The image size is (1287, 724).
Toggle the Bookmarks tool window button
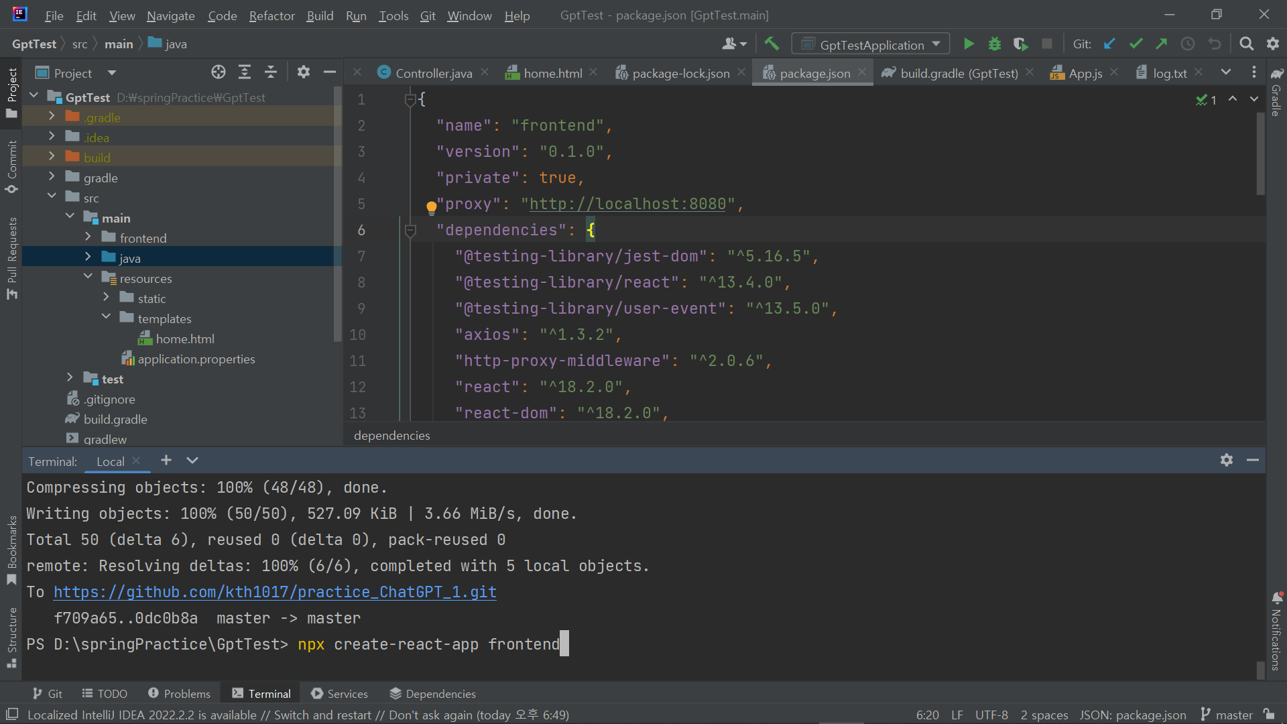pos(11,550)
